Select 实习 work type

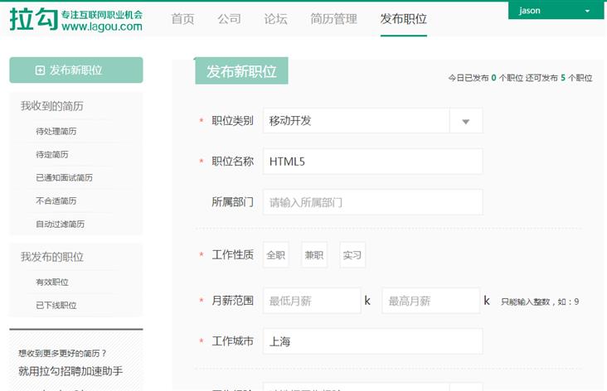[x=352, y=255]
